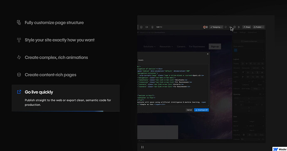Click the collaborator avatar icon
Viewport: 287px width, 151px height.
pyautogui.click(x=205, y=27)
